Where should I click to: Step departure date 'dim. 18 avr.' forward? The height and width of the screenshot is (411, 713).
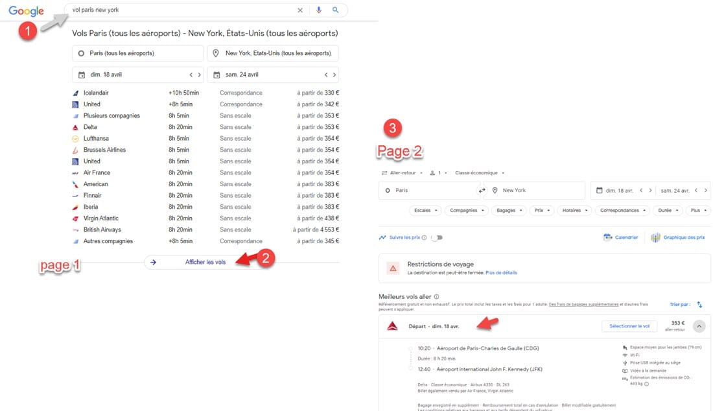(650, 191)
